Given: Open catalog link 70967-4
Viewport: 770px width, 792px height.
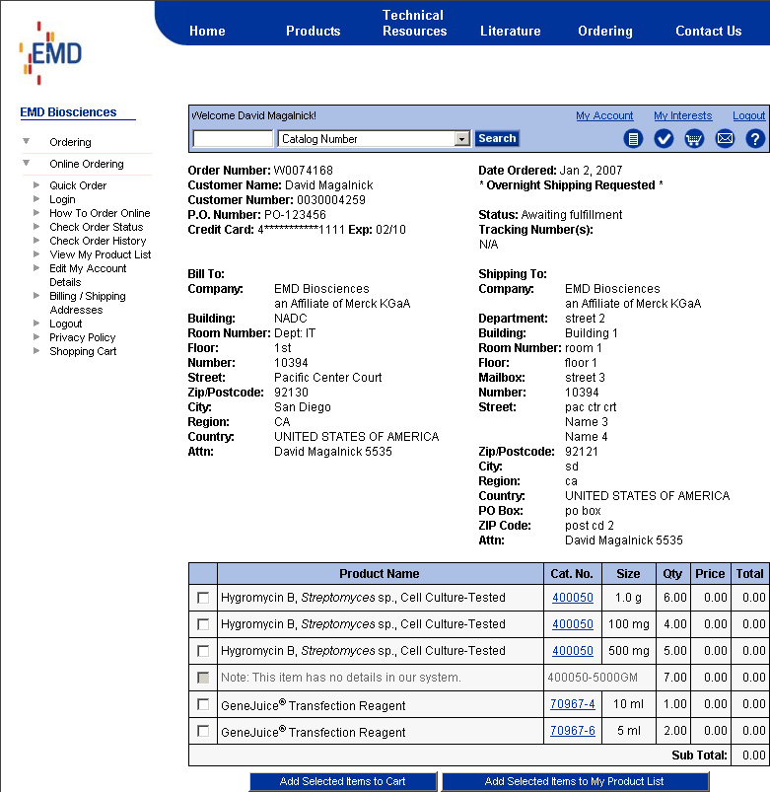Looking at the screenshot, I should [x=572, y=704].
